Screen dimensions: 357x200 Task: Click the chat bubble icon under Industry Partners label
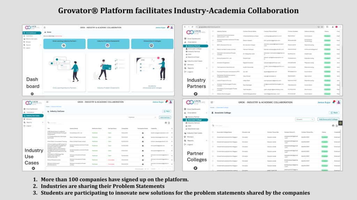[196, 94]
